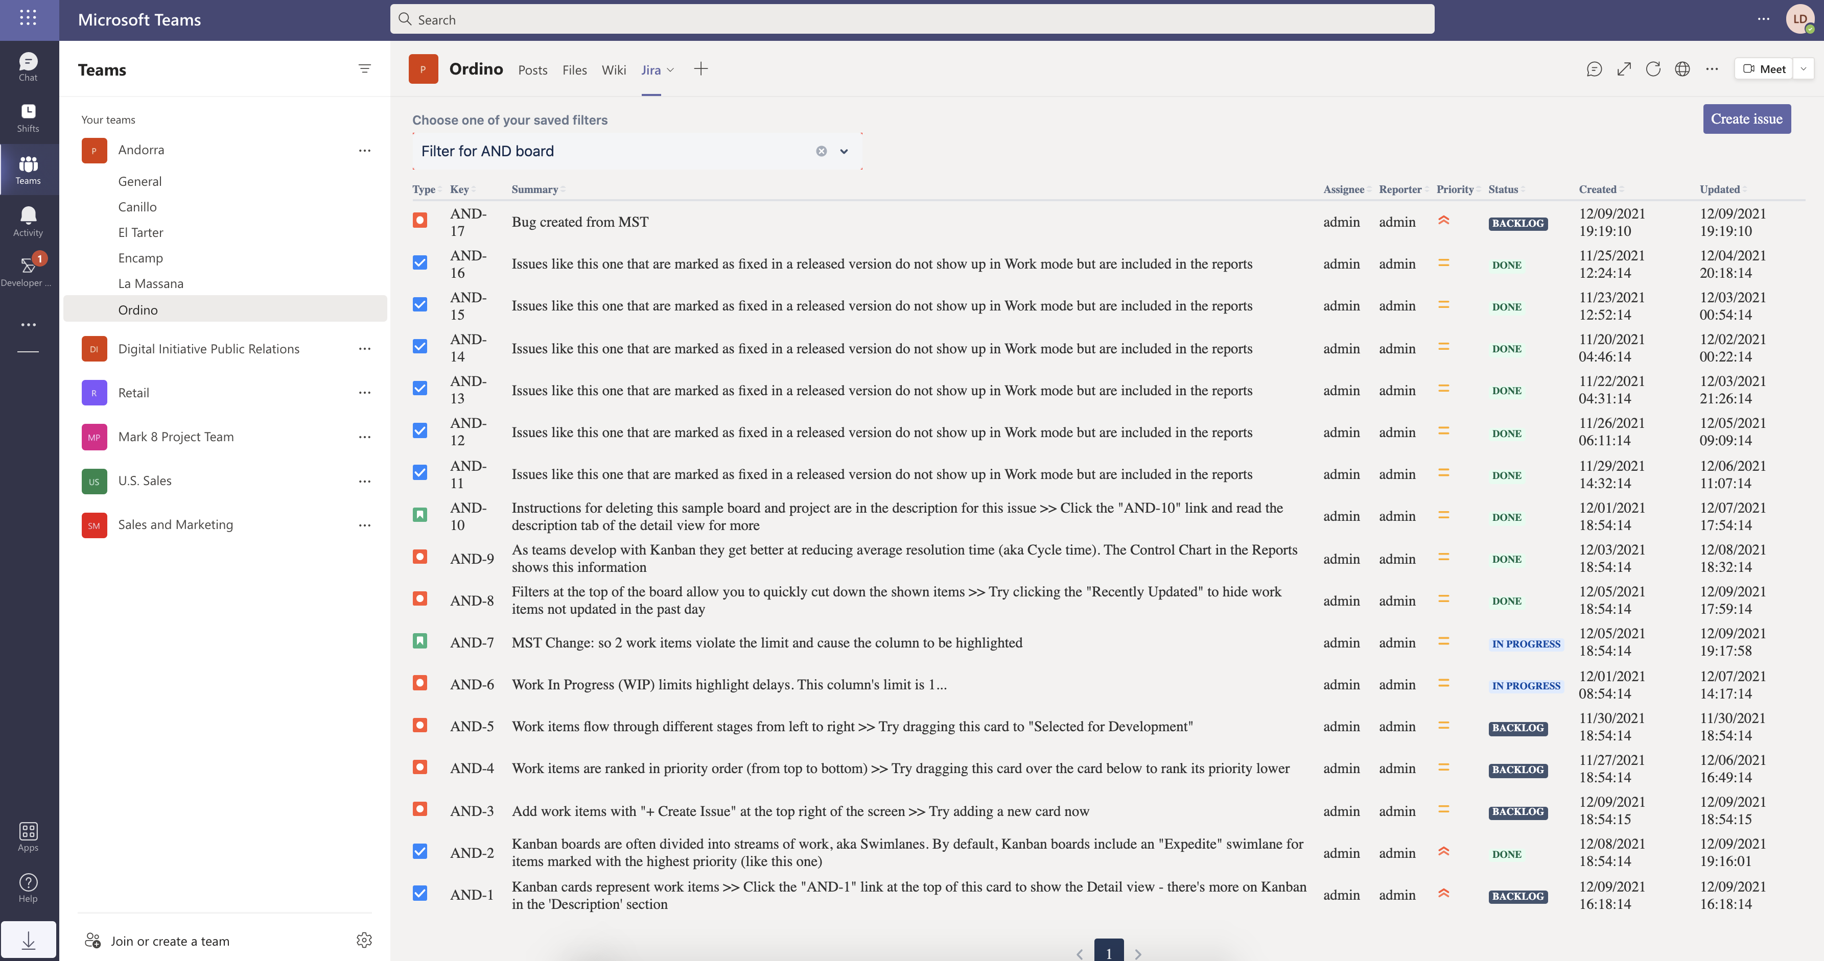Click the expand tab icon
Image resolution: width=1824 pixels, height=961 pixels.
[1624, 68]
